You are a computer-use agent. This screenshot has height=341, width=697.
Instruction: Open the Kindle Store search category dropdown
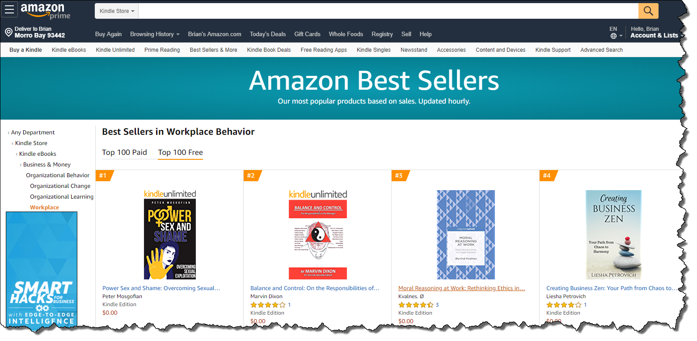point(117,11)
